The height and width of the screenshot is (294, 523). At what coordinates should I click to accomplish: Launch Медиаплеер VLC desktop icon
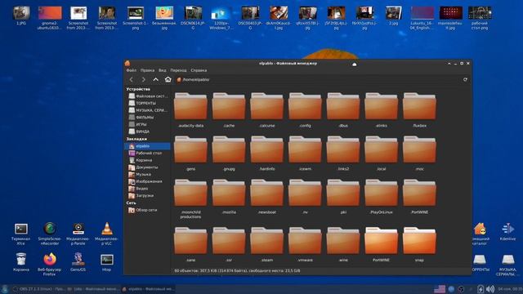click(x=107, y=234)
